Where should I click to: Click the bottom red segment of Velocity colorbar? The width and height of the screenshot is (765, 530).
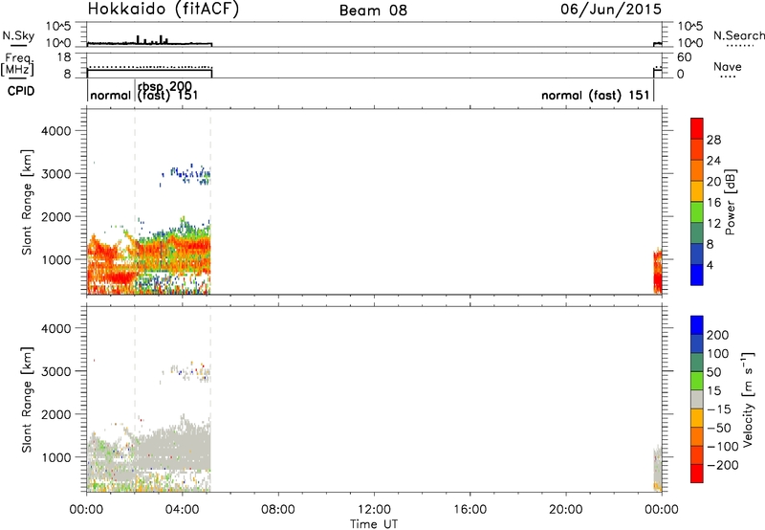(x=697, y=474)
